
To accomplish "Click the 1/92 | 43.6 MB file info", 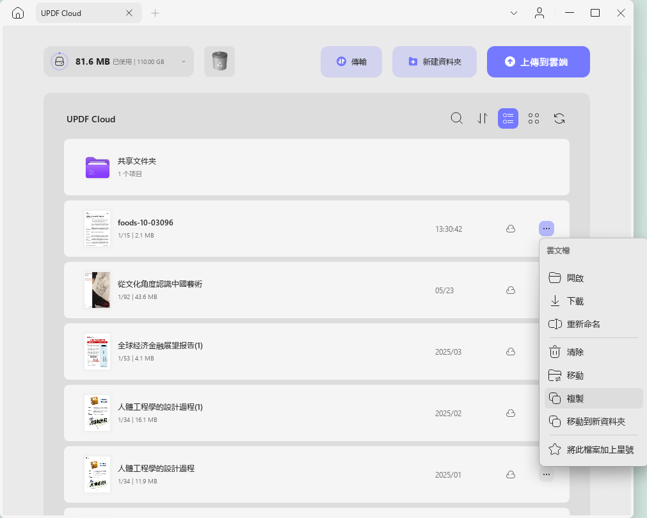I will [x=138, y=296].
